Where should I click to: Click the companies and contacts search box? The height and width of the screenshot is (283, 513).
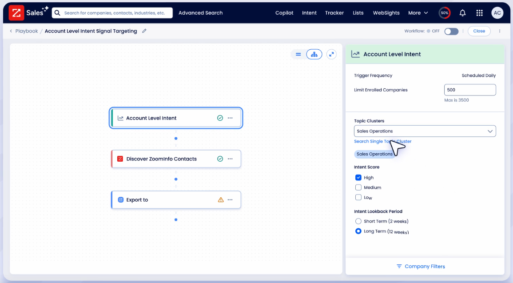click(112, 13)
